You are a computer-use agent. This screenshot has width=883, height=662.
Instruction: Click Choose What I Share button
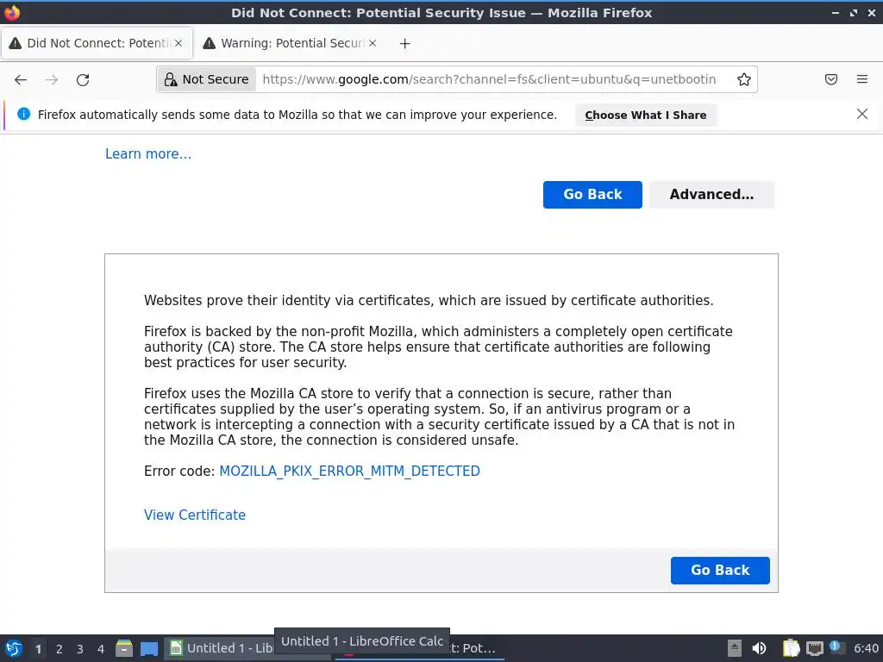point(645,115)
